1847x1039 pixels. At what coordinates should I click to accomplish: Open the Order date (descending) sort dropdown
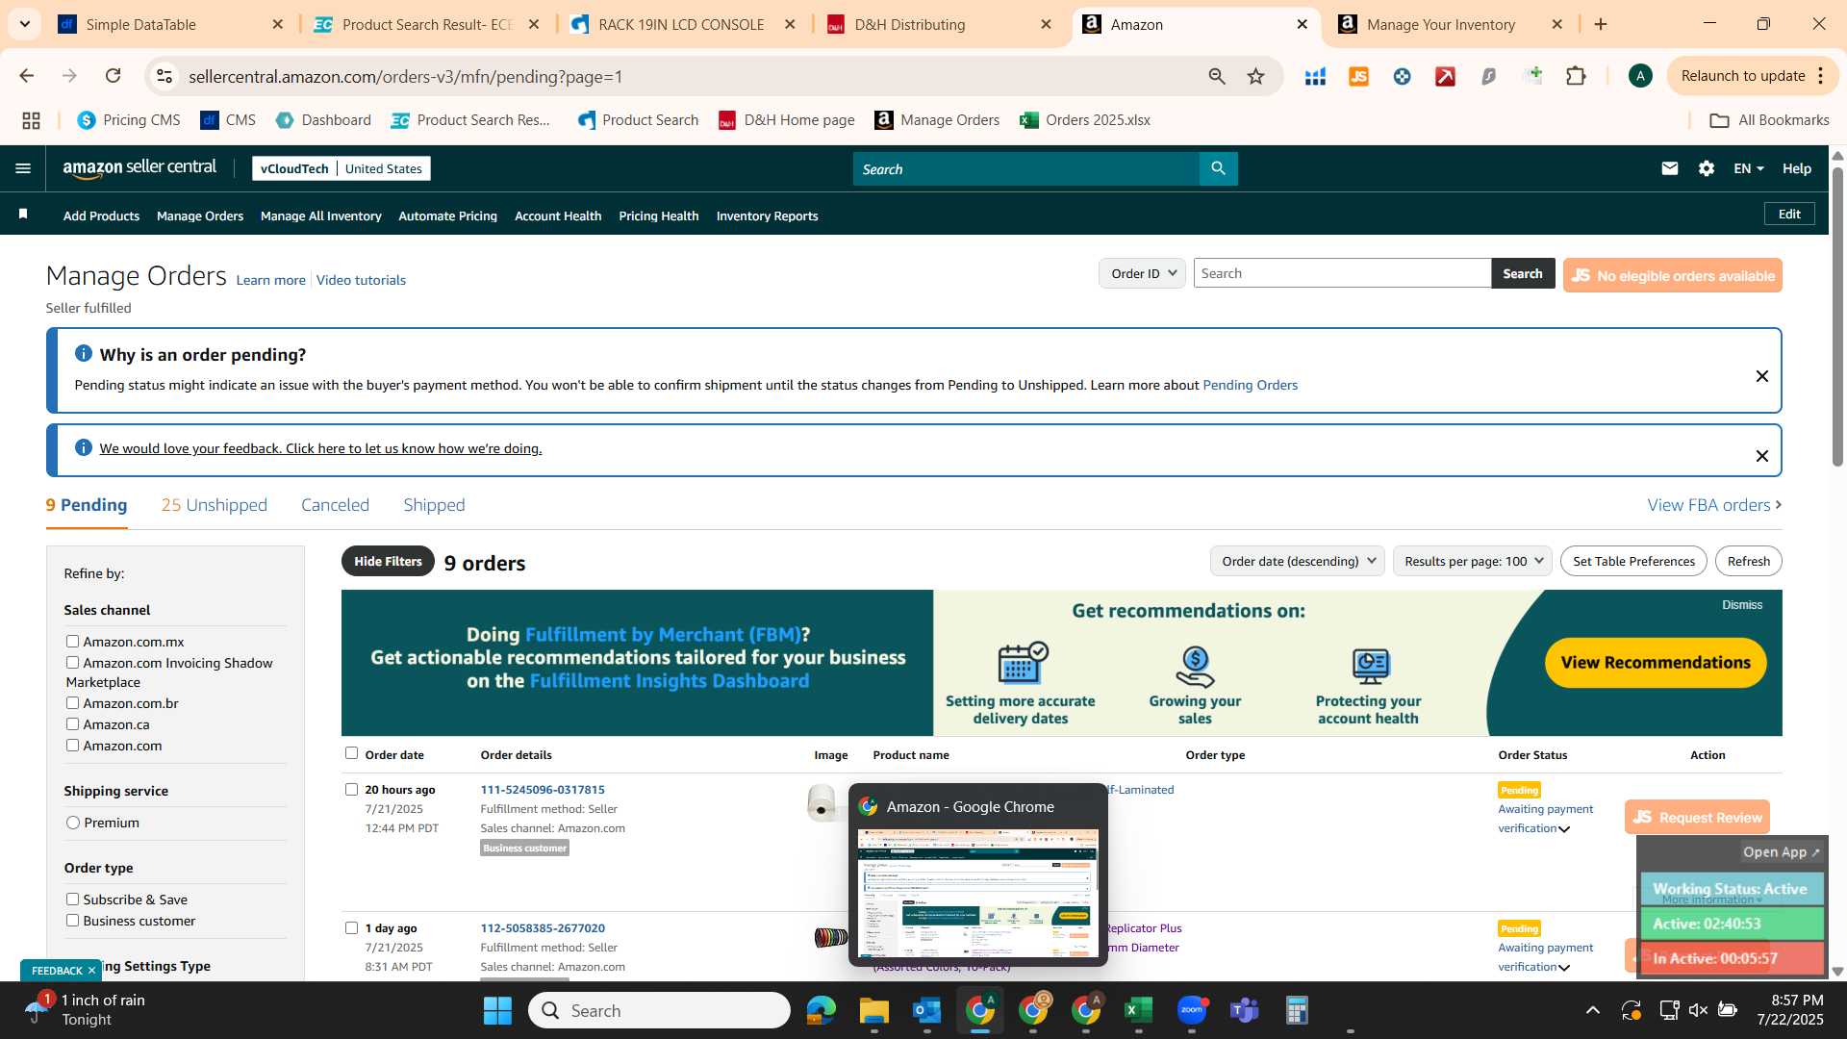(1297, 561)
